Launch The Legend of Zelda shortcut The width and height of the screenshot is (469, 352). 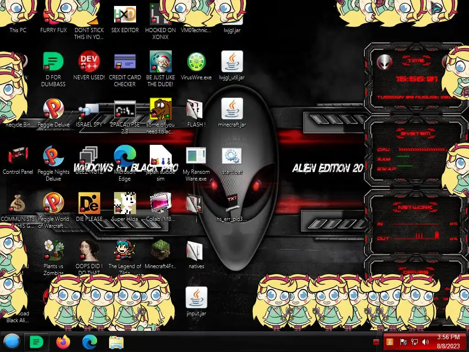point(125,250)
